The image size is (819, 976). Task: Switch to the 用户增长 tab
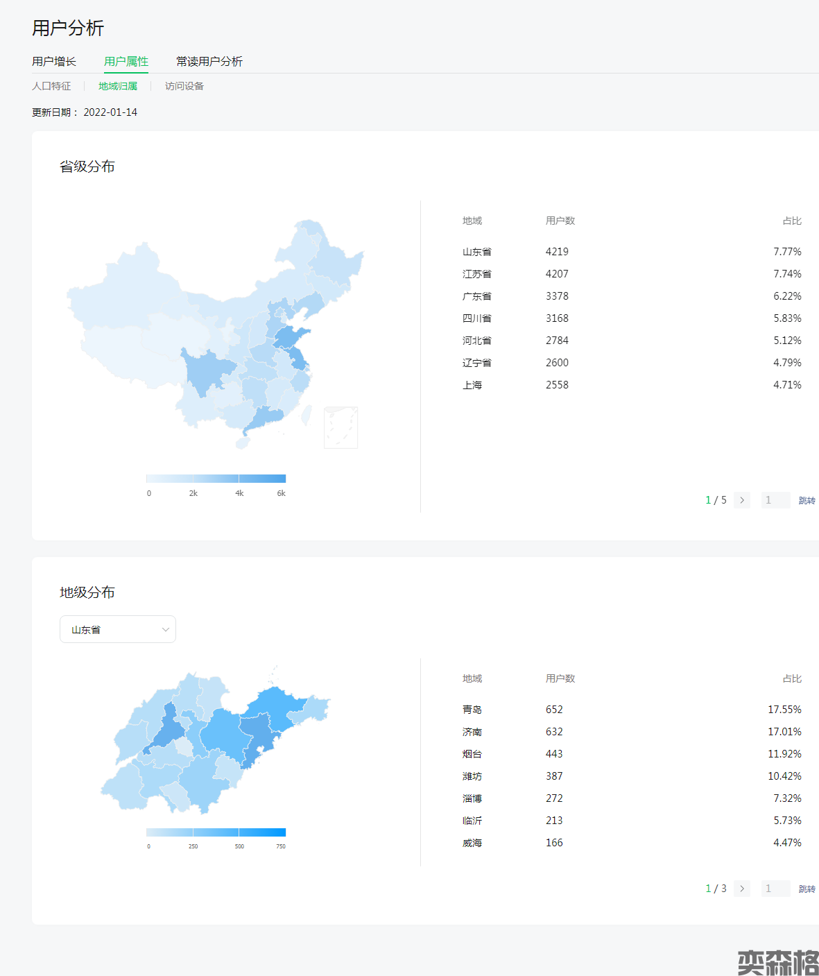[x=54, y=62]
